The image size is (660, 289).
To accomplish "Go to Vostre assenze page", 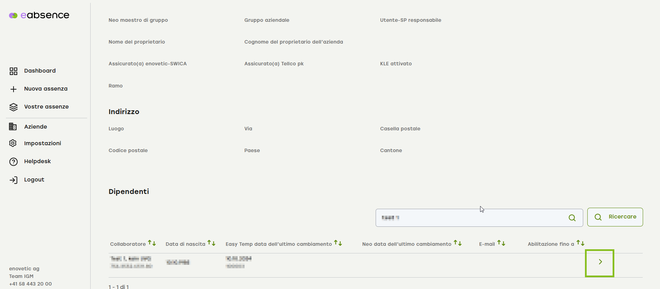I will click(46, 107).
